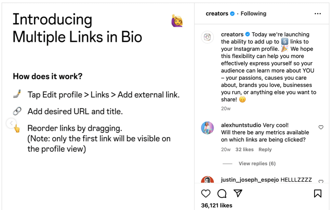Expand View replies (6)
333x210 pixels.
257,163
